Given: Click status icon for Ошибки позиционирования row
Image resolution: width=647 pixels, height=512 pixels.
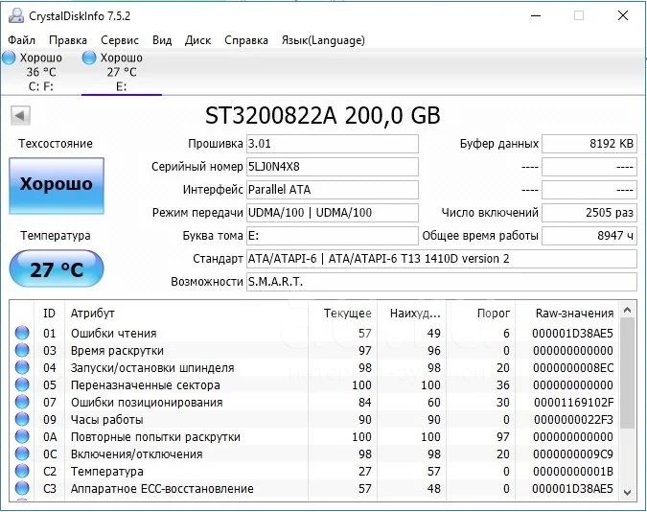Looking at the screenshot, I should [x=22, y=402].
